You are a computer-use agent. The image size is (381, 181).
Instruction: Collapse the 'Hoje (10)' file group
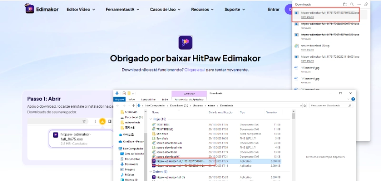pyautogui.click(x=150, y=119)
